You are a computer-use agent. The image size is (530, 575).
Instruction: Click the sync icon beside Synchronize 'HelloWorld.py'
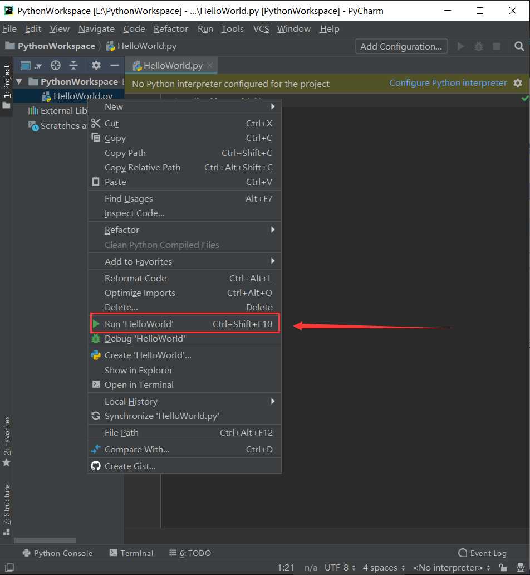[x=96, y=416]
